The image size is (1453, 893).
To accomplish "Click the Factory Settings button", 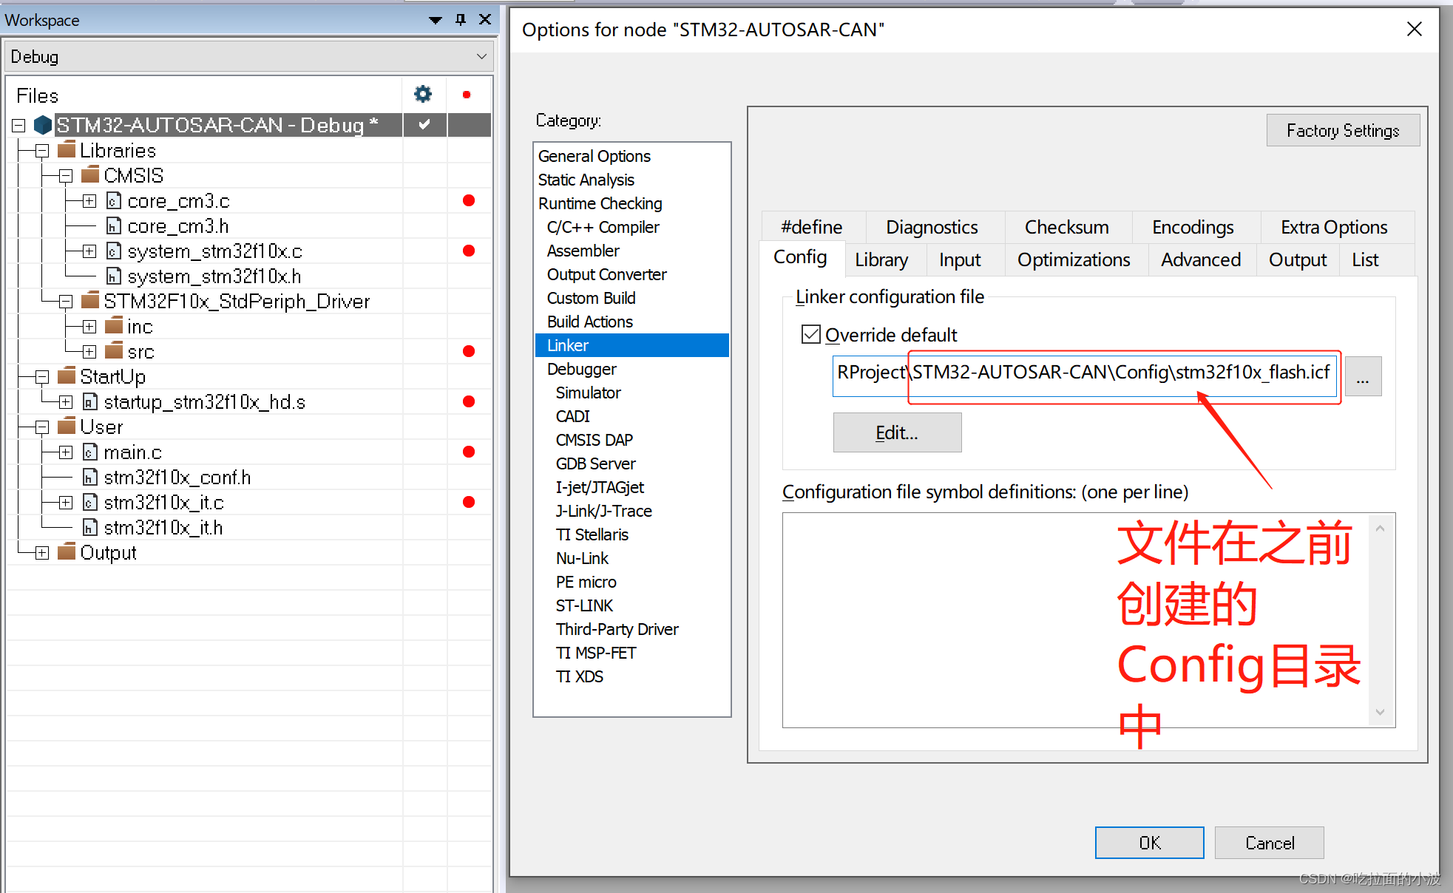I will (x=1342, y=131).
